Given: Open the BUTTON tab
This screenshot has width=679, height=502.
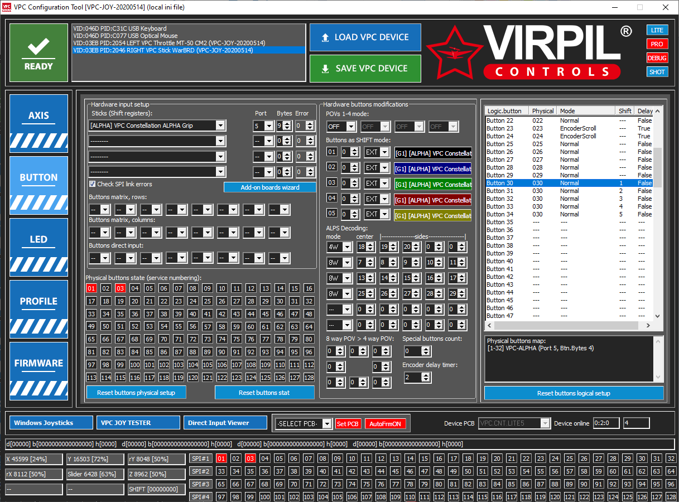Looking at the screenshot, I should 38,185.
